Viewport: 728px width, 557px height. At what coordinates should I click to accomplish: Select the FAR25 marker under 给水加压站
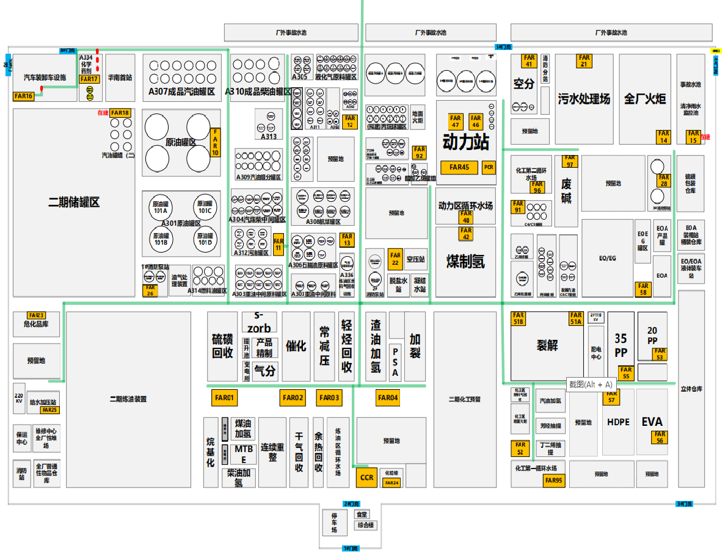[50, 410]
